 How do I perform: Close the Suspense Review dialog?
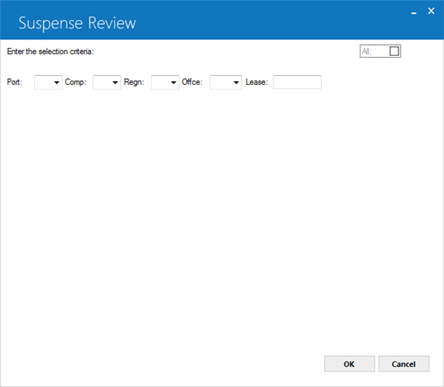pos(431,11)
